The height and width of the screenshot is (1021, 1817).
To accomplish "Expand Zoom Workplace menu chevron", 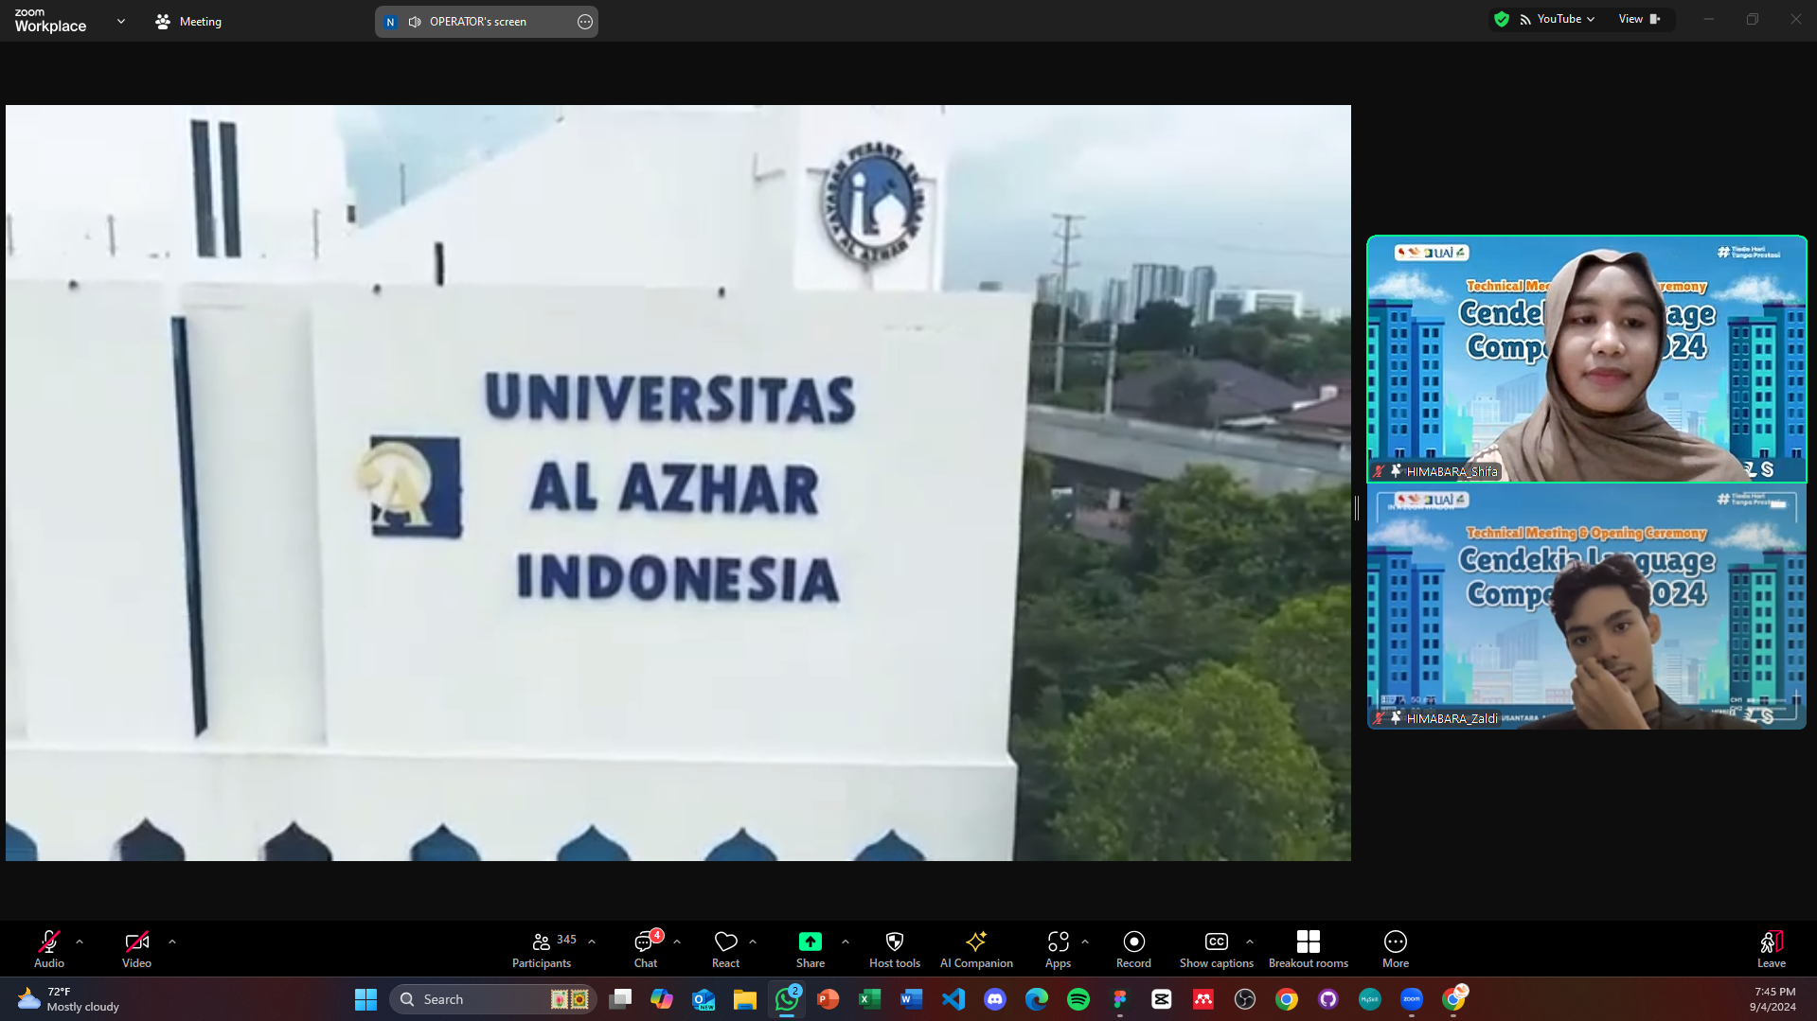I will 121,21.
